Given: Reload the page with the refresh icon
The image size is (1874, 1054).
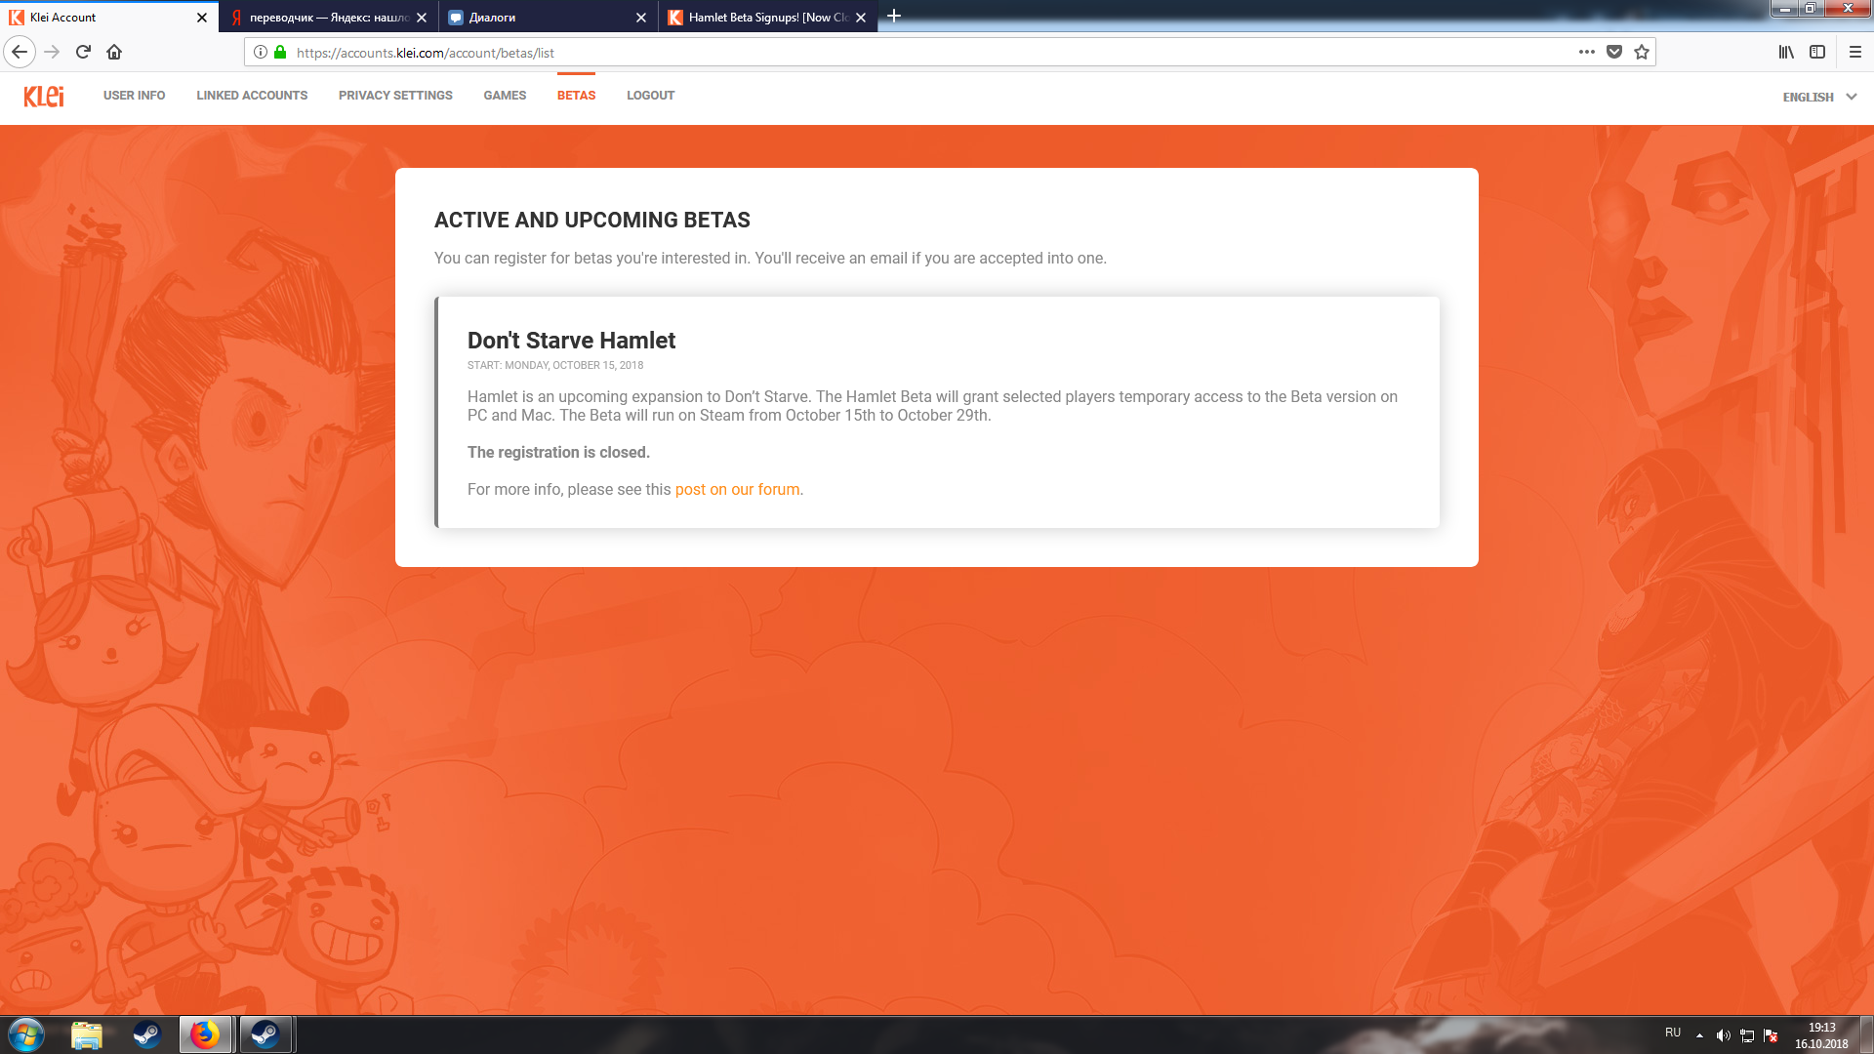Looking at the screenshot, I should [x=83, y=52].
